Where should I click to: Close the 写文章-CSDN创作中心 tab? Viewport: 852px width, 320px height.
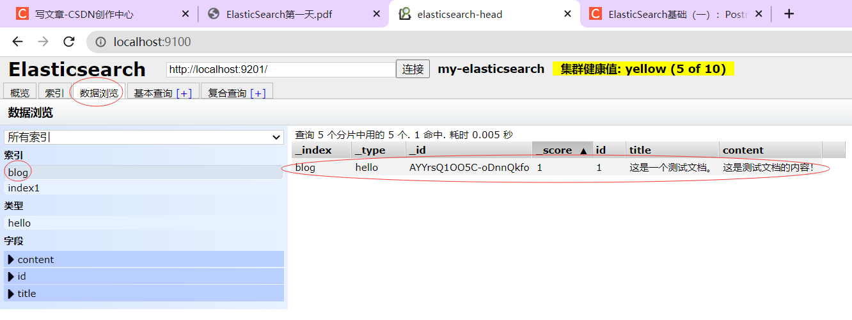tap(185, 14)
